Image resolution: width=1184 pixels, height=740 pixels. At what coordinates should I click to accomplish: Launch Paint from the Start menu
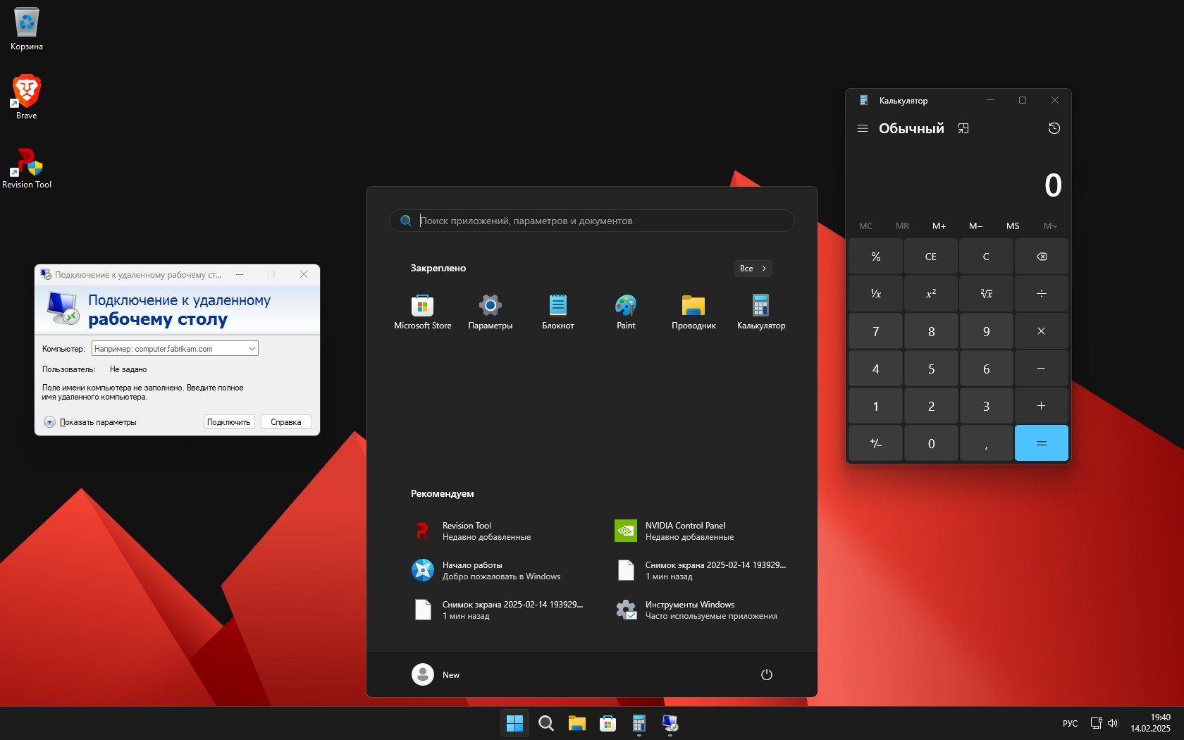click(625, 312)
